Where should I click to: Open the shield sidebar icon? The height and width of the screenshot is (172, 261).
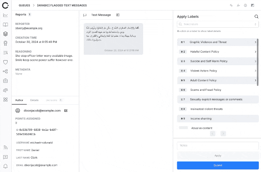coord(5,62)
